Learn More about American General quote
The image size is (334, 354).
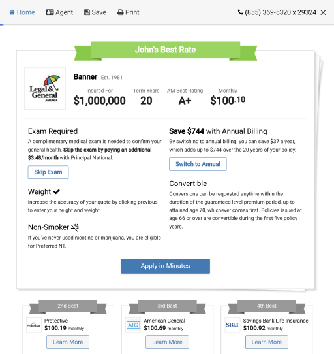(167, 342)
